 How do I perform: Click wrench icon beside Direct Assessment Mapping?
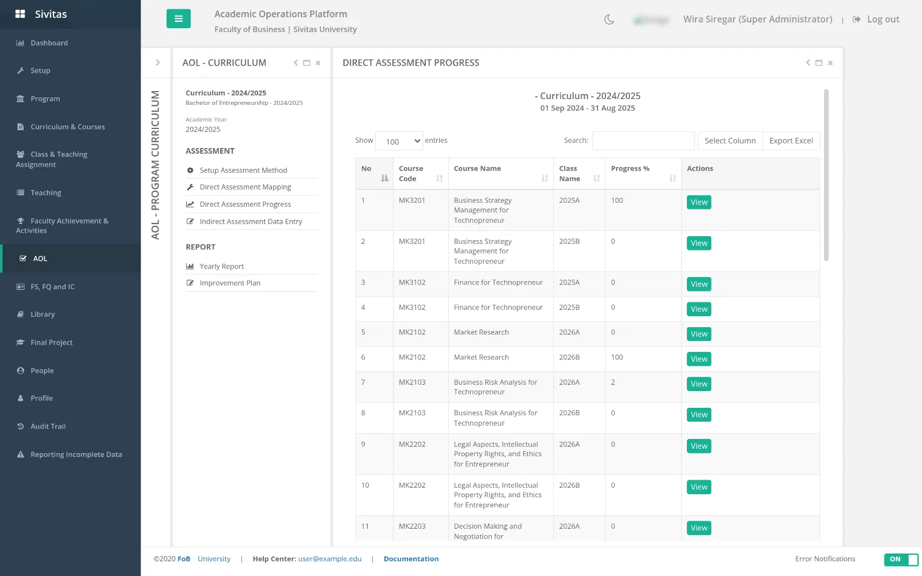(190, 187)
